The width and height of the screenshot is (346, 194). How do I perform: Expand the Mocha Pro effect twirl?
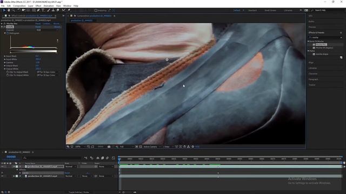click(2, 24)
